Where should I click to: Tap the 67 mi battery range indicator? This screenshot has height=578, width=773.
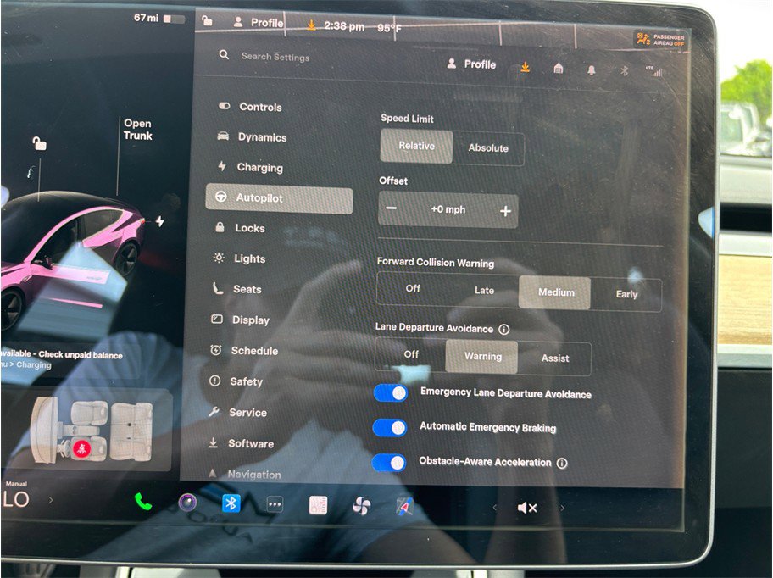click(159, 19)
